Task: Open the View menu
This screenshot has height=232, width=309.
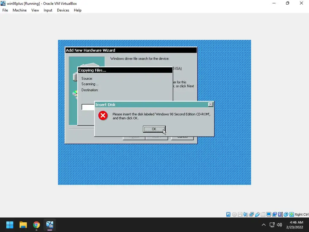Action: pyautogui.click(x=35, y=10)
